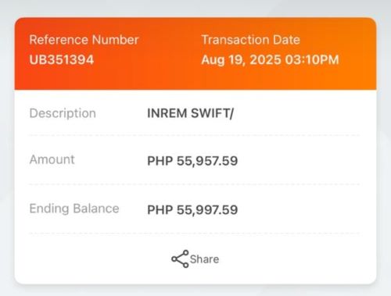Select ending balance PHP 55,997.59

click(x=192, y=210)
